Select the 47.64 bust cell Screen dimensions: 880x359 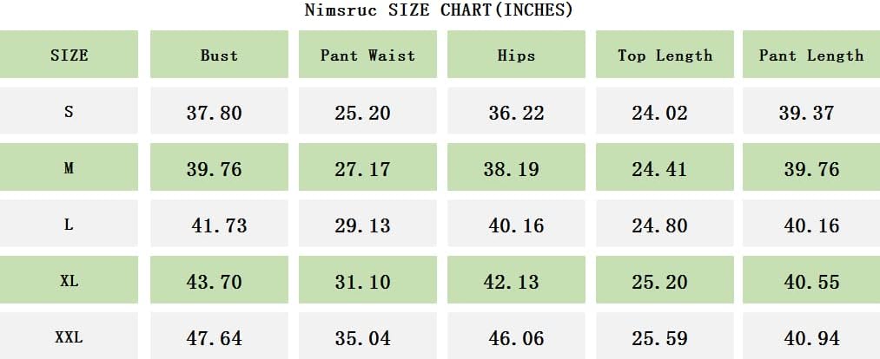coord(215,338)
